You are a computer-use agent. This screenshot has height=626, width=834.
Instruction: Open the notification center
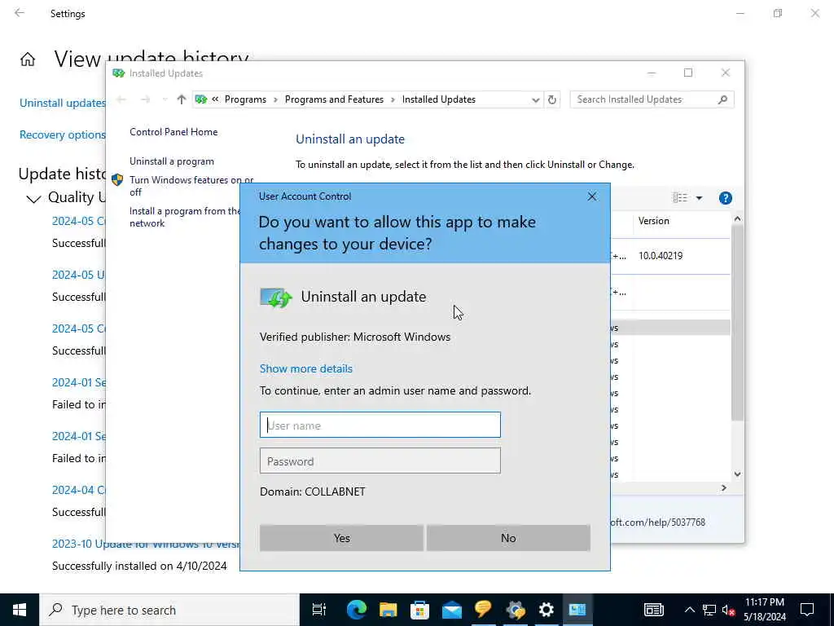[x=807, y=610]
